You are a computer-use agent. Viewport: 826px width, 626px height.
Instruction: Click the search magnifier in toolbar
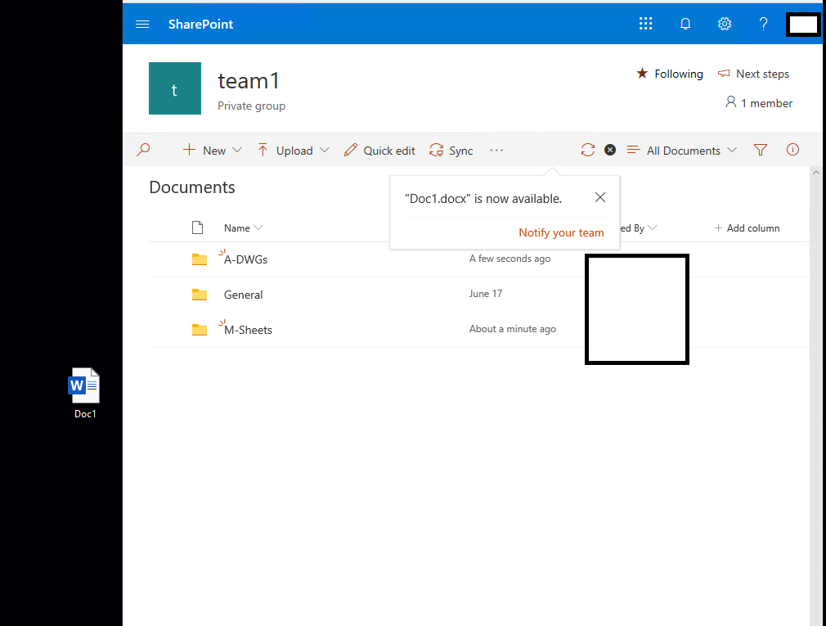coord(143,151)
